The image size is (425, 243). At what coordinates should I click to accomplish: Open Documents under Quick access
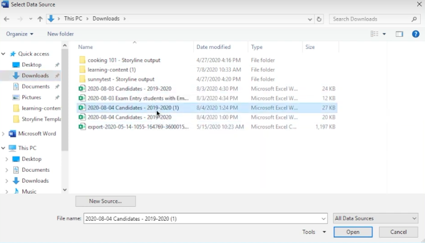(x=36, y=86)
